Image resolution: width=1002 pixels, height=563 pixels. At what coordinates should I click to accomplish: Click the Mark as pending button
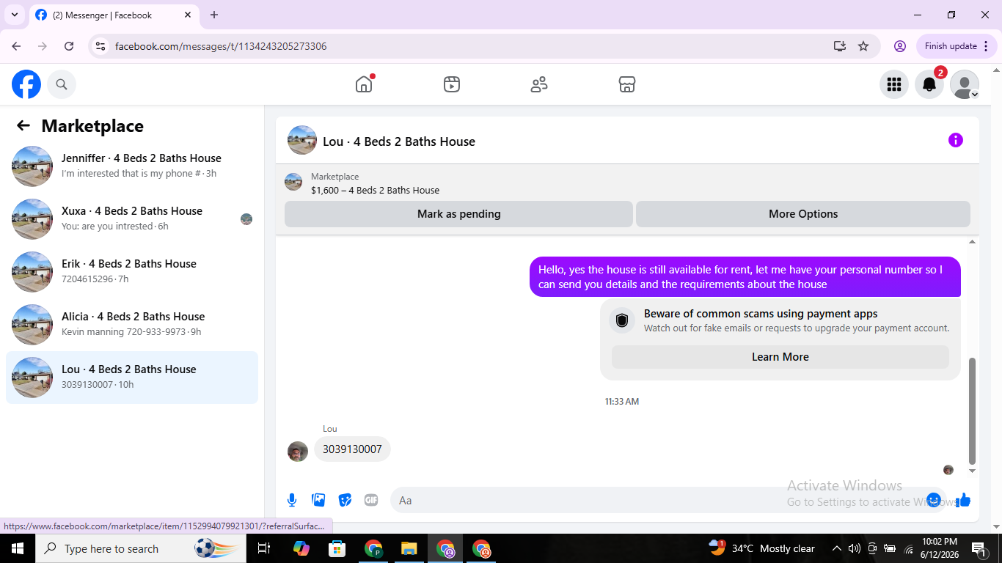[x=458, y=214]
